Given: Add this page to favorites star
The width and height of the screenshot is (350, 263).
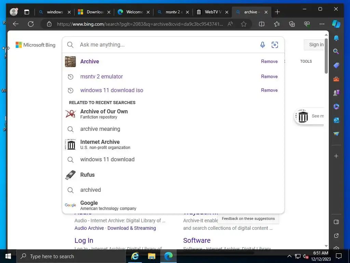Looking at the screenshot, I should (244, 24).
